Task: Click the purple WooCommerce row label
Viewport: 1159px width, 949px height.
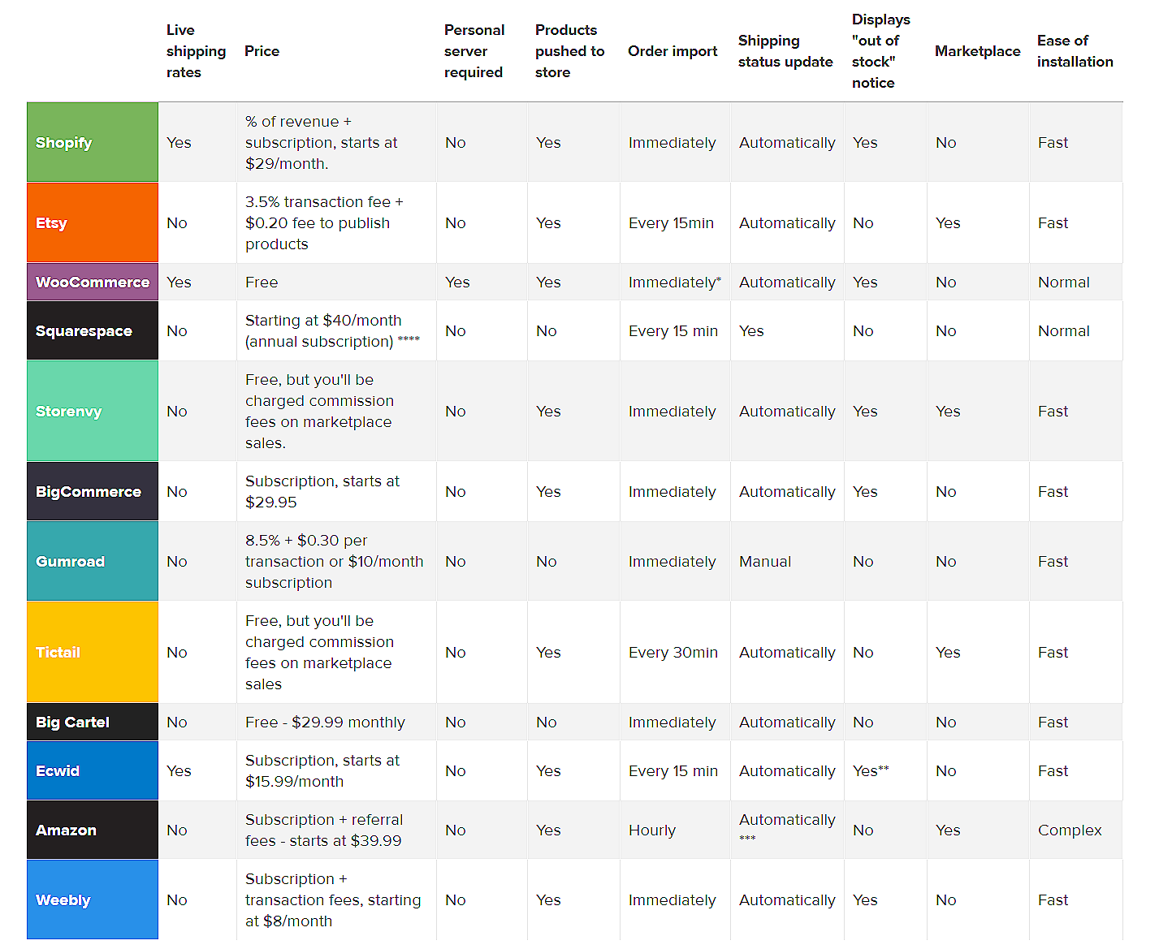Action: [92, 282]
